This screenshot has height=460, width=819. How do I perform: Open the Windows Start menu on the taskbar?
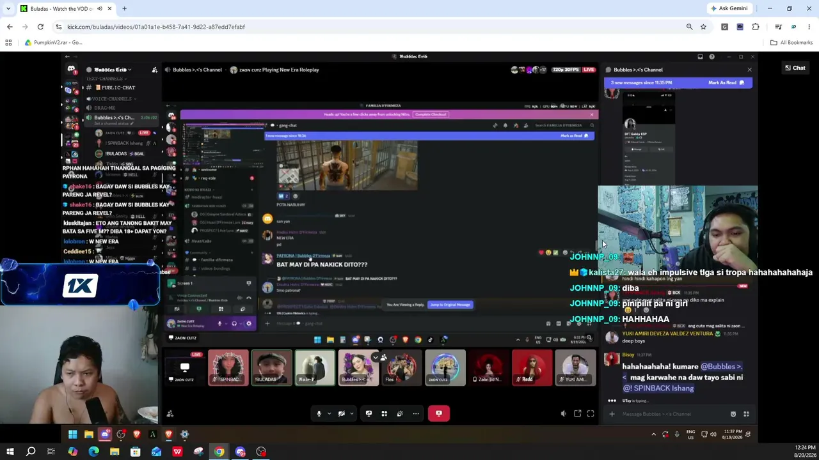tap(10, 452)
